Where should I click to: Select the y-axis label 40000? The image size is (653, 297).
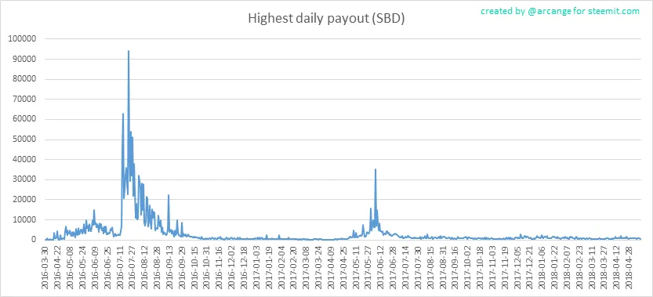pyautogui.click(x=25, y=160)
